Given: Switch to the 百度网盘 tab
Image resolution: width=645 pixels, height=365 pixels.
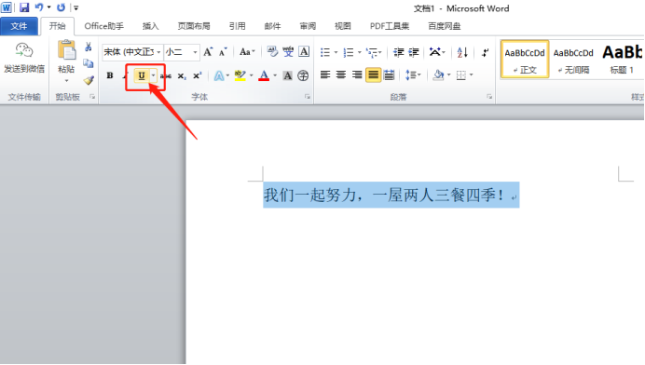Looking at the screenshot, I should (445, 26).
